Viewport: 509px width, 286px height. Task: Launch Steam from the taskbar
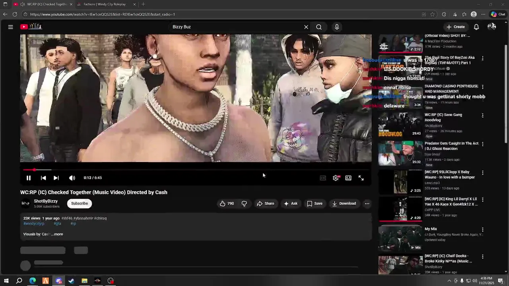71,281
